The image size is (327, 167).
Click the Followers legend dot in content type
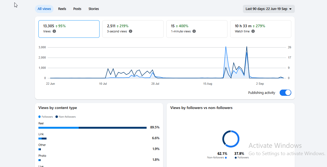[x=39, y=117]
